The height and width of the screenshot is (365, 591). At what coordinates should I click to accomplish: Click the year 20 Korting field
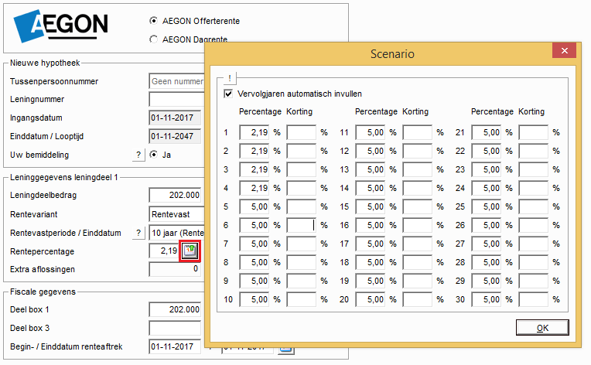417,299
